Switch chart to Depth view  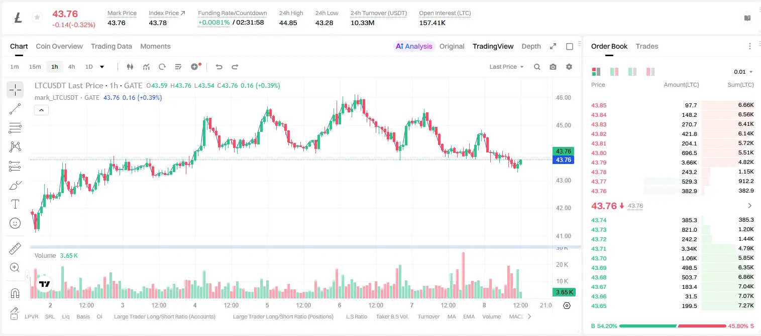click(531, 46)
